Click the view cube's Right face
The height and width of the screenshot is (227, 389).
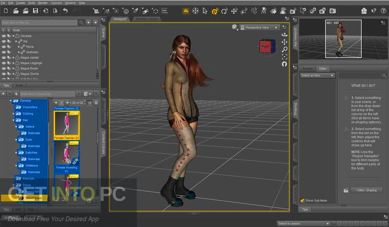coord(265,46)
